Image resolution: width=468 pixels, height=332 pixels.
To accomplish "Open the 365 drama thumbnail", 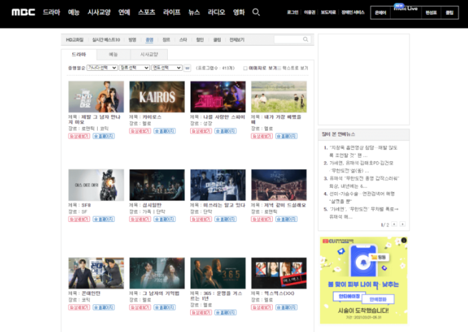I will [218, 273].
